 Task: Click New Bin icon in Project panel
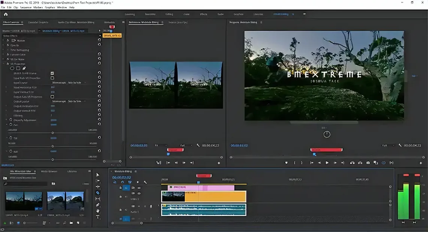(71, 223)
